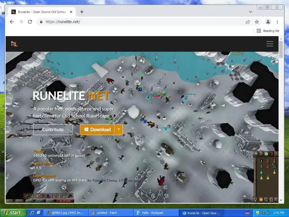Click the on-screen keyboard tray icon
The height and width of the screenshot is (217, 289).
click(x=247, y=213)
